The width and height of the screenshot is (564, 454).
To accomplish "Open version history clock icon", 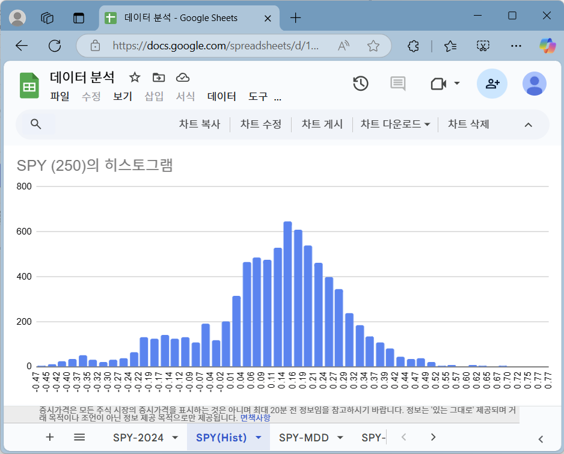I will [360, 84].
